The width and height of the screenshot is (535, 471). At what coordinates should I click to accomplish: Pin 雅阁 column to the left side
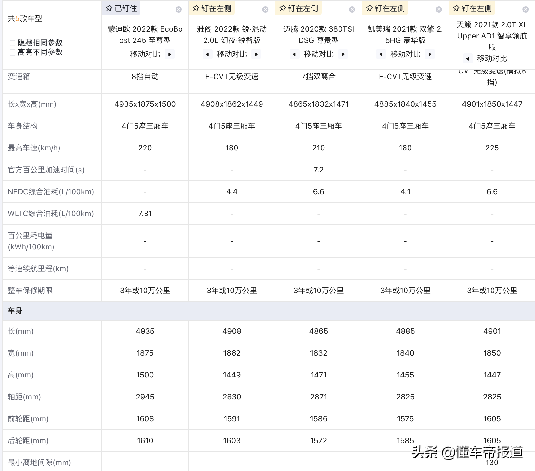[x=212, y=8]
